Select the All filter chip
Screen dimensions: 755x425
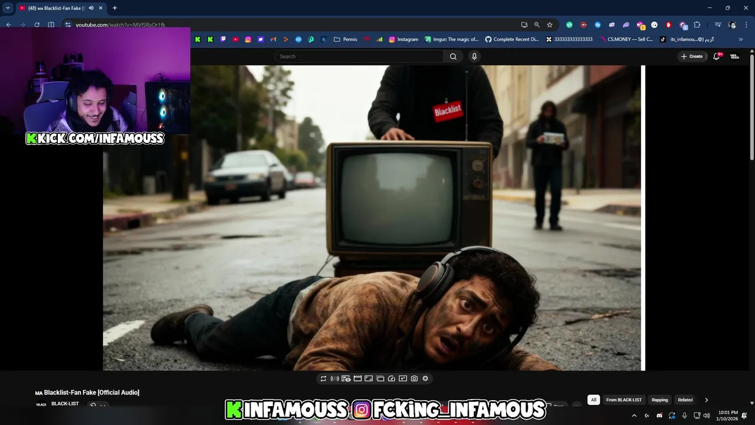point(593,400)
